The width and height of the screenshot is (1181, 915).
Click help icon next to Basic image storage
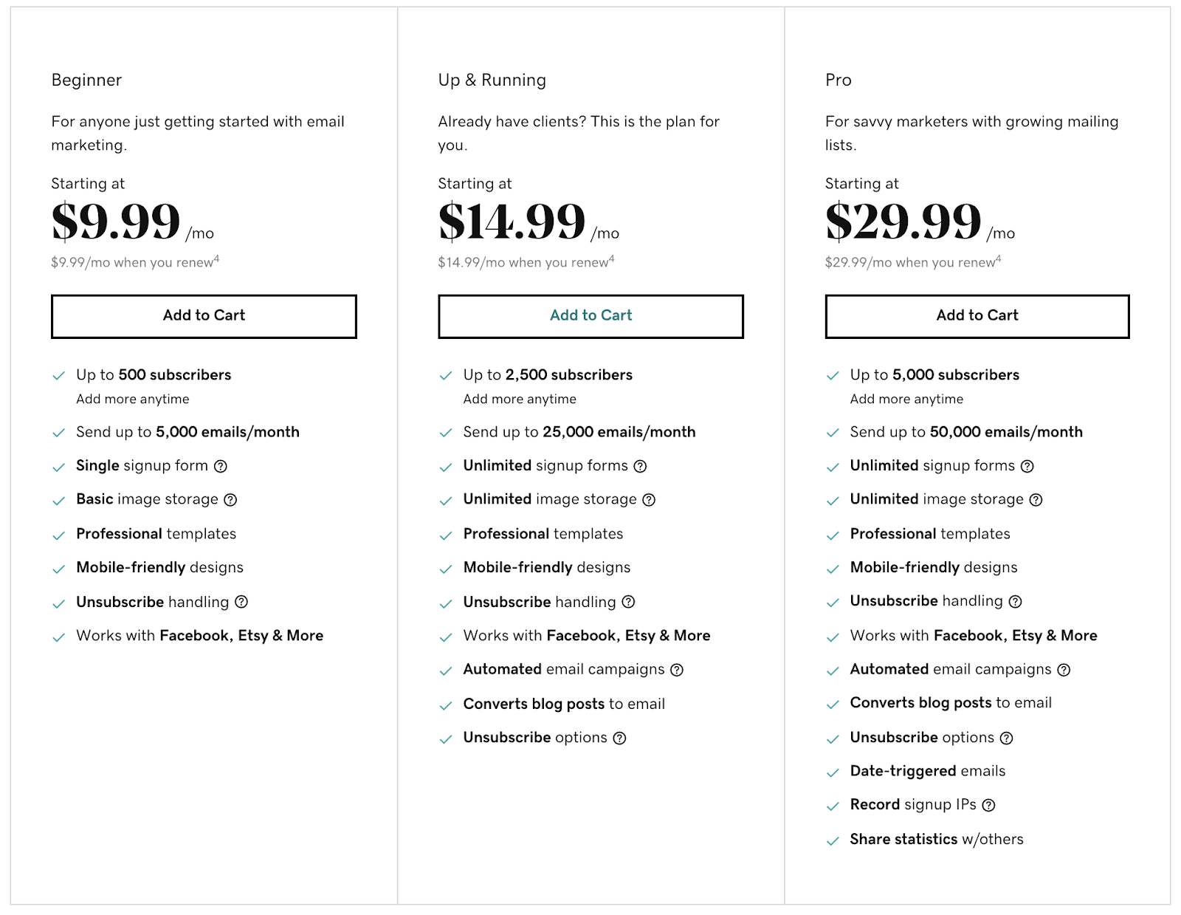230,500
